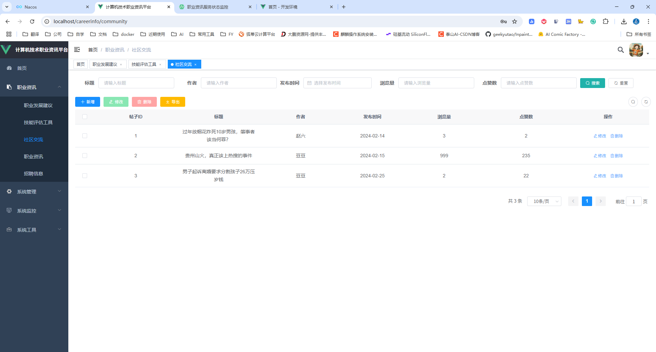656x352 pixels.
Task: Toggle search area with round search icon
Action: pyautogui.click(x=633, y=102)
